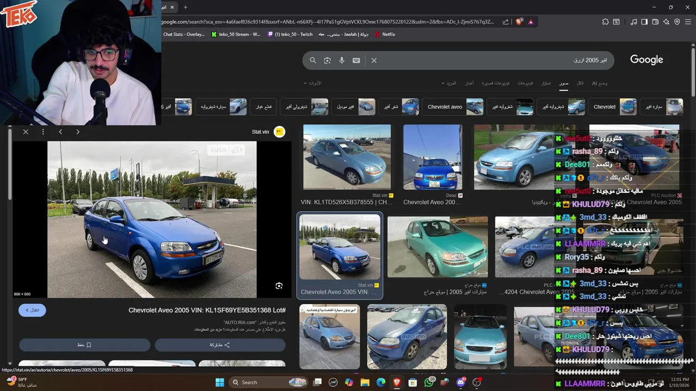This screenshot has height=391, width=696.
Task: Close the image preview panel
Action: pos(26,131)
